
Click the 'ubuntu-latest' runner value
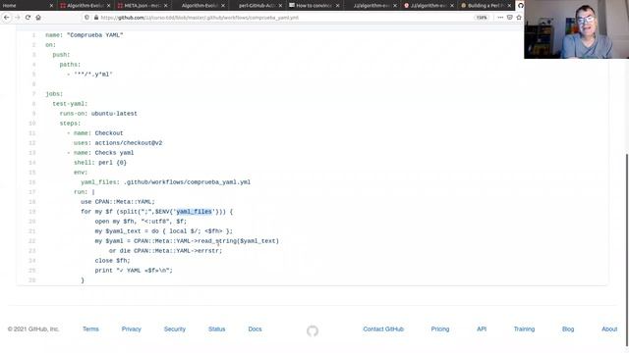click(x=114, y=114)
